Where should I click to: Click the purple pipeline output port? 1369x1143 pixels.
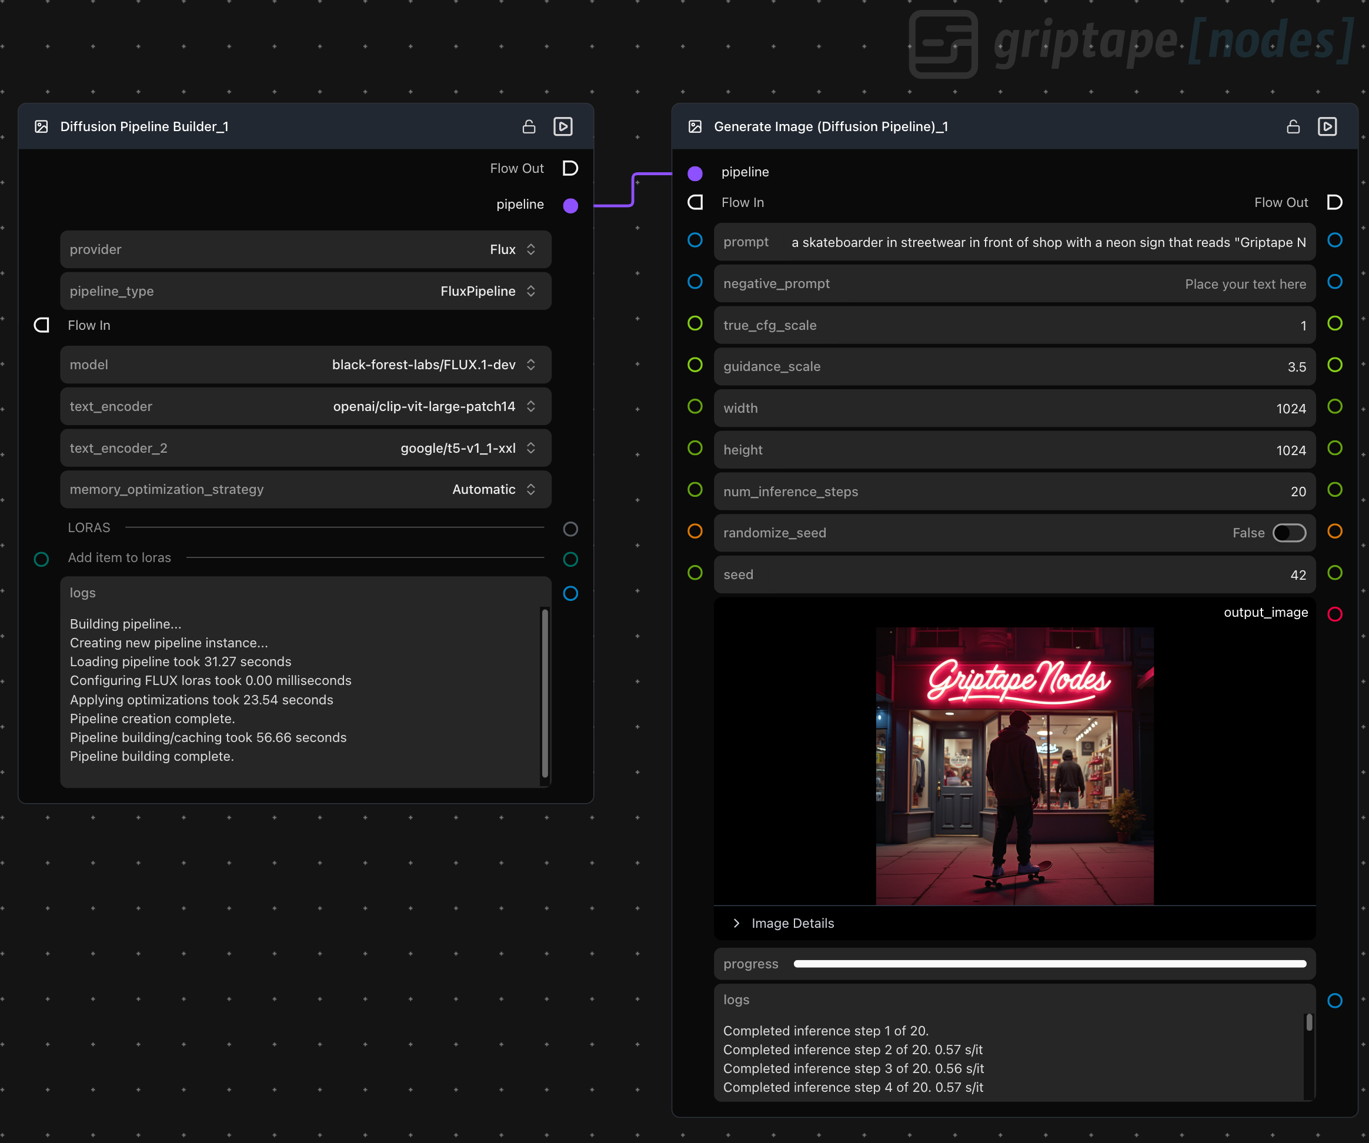570,206
